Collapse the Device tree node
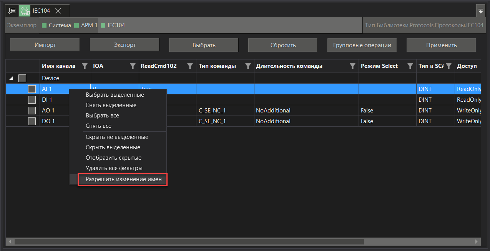 [11, 78]
